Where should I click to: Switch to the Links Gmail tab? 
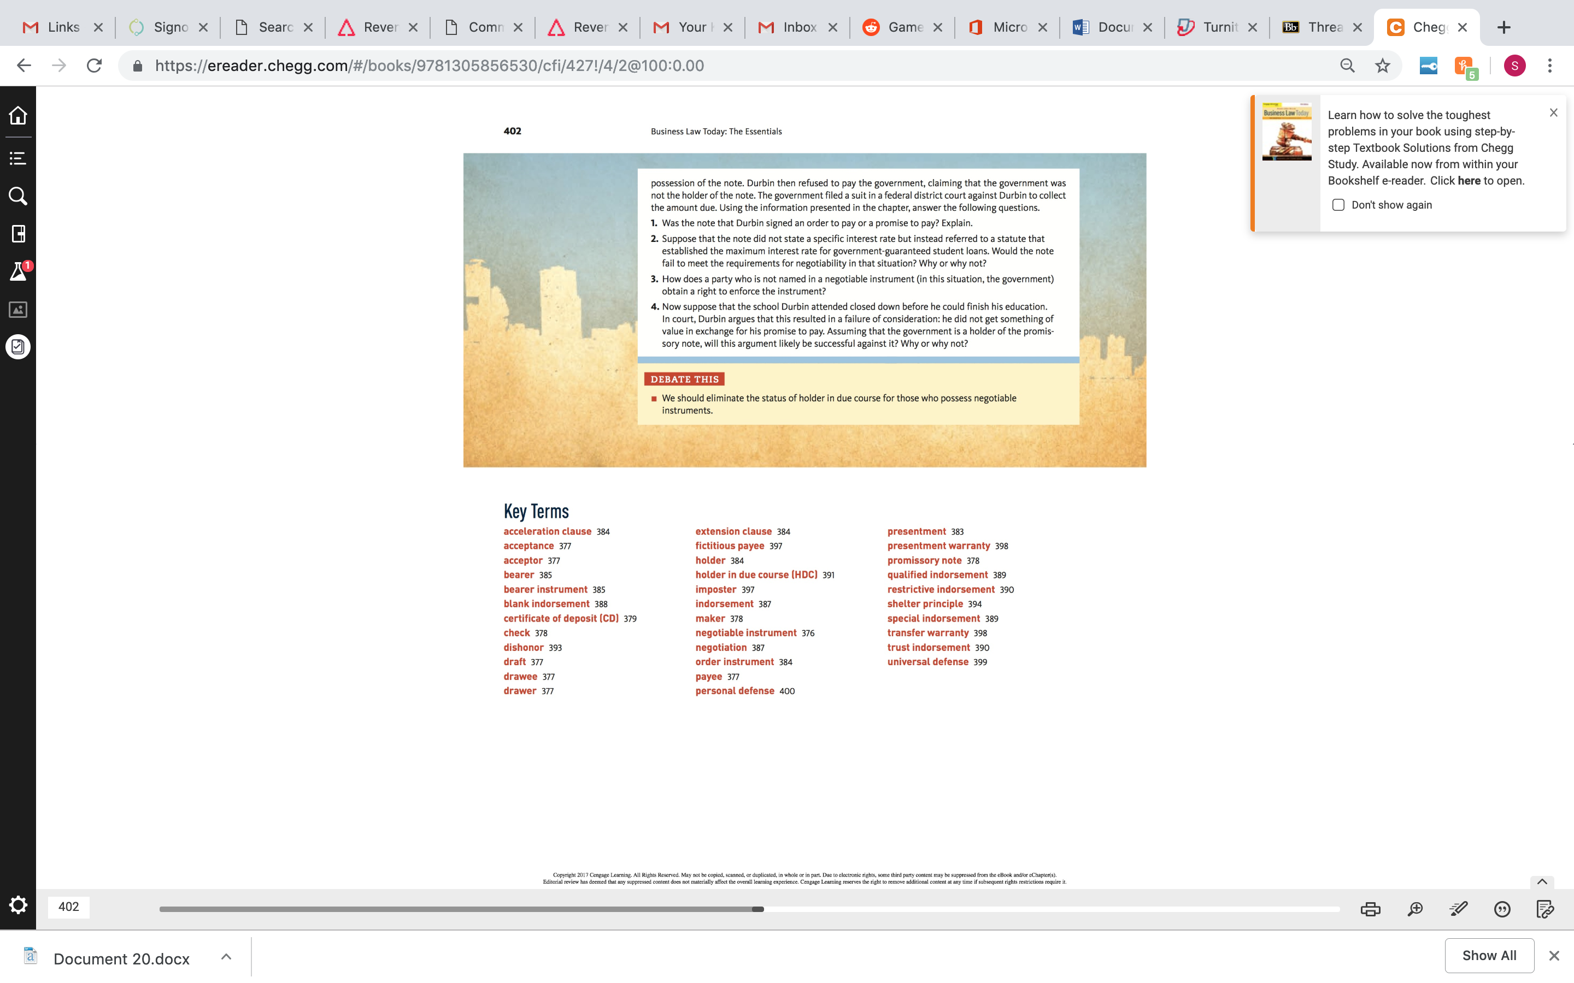[x=62, y=27]
